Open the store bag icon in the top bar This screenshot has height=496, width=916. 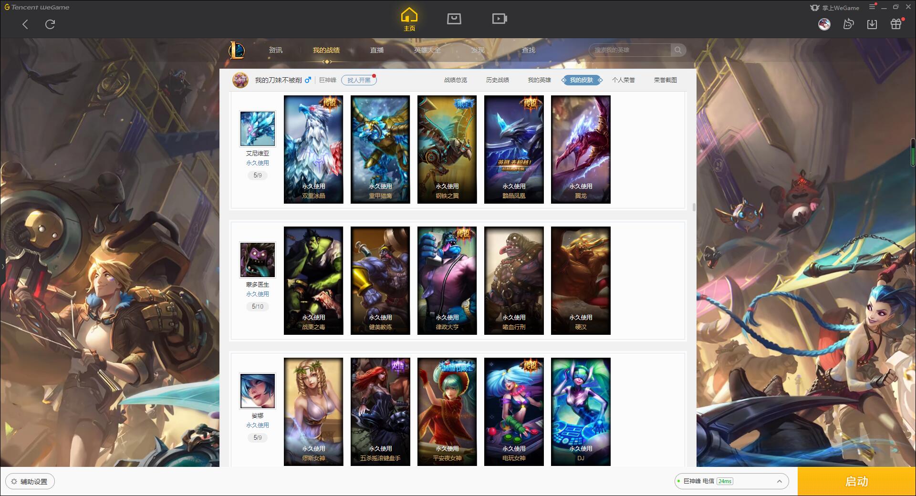tap(454, 19)
